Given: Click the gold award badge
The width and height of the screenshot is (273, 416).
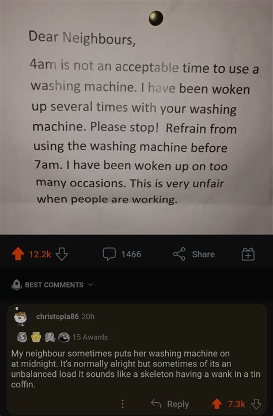Looking at the screenshot, I should click(x=36, y=337).
